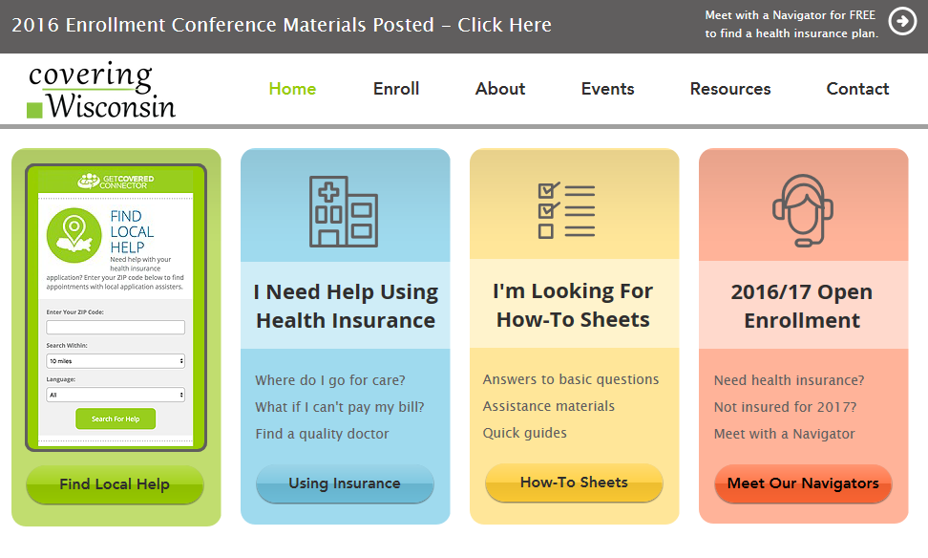The image size is (928, 558).
Task: Click 'Not insured for 2017?' text
Action: click(x=785, y=407)
